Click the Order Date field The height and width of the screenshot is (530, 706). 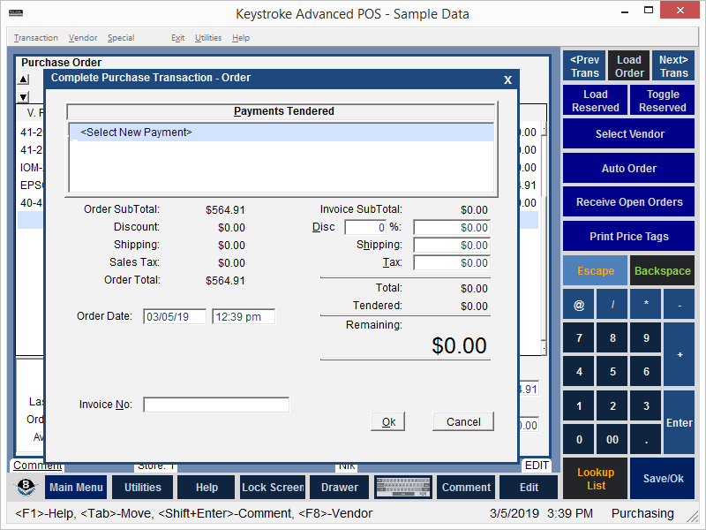click(175, 317)
